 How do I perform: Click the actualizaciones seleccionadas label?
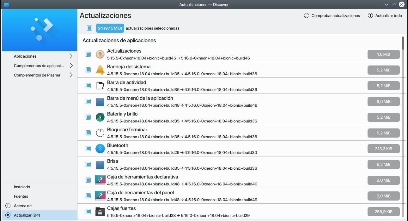pos(153,28)
